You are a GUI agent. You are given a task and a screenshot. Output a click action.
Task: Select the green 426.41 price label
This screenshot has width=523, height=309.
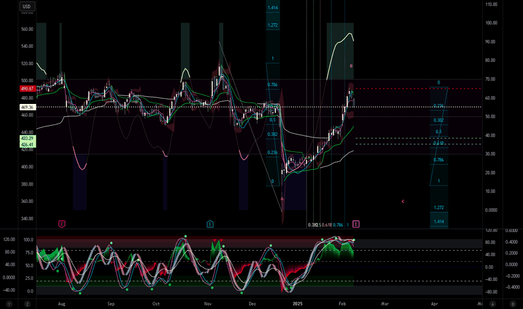[x=27, y=144]
